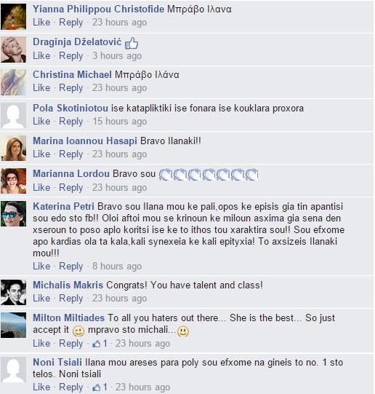Open Marianna Lordou's profile name link

(71, 173)
